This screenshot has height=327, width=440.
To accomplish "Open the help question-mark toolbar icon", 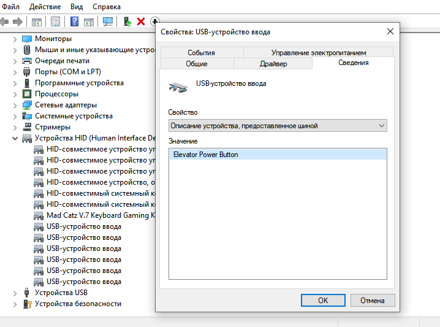I will tap(74, 21).
